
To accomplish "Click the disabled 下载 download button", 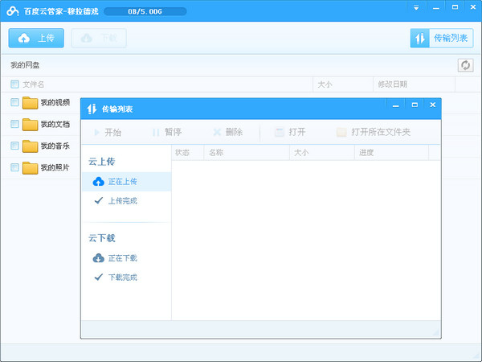I will tap(99, 38).
